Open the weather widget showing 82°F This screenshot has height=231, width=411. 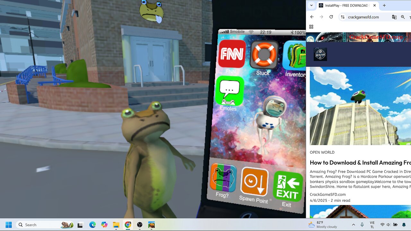[x=323, y=225]
